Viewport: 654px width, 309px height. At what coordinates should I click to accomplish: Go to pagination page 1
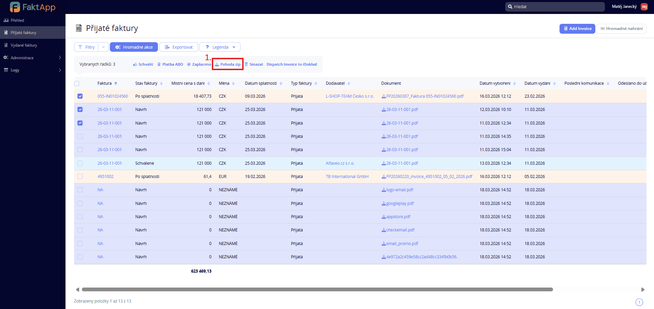[639, 302]
